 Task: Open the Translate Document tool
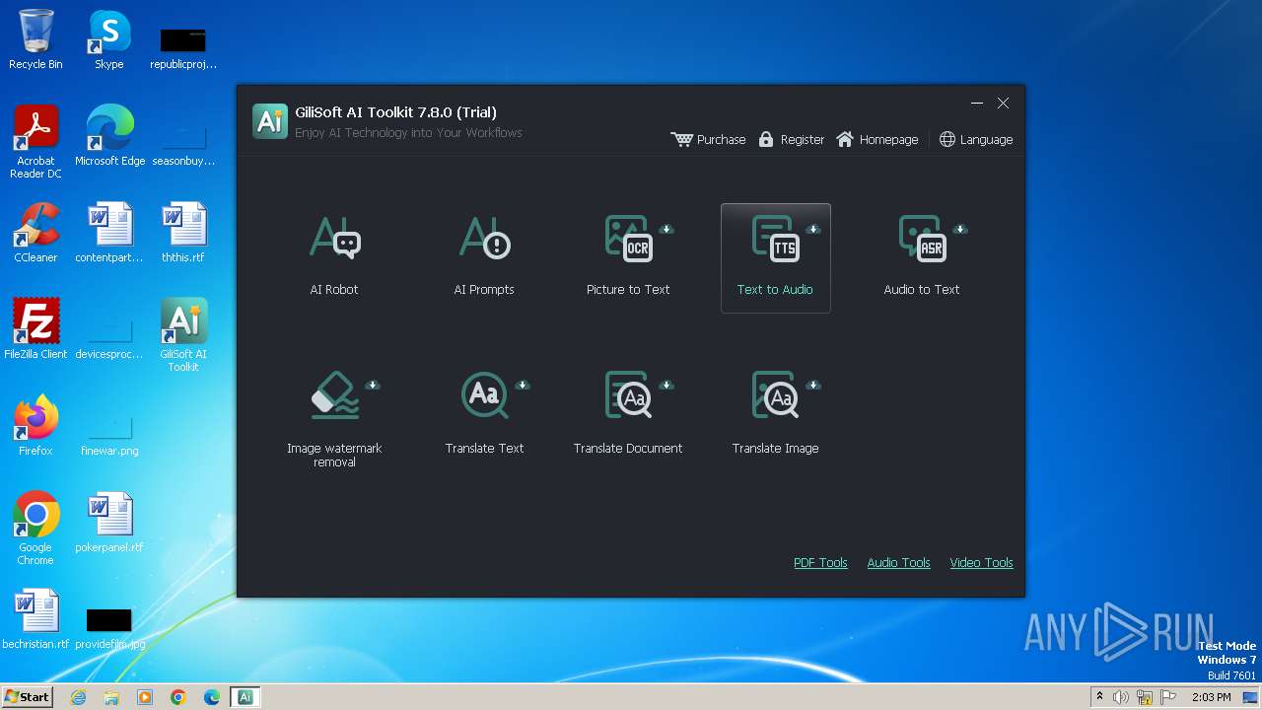628,414
